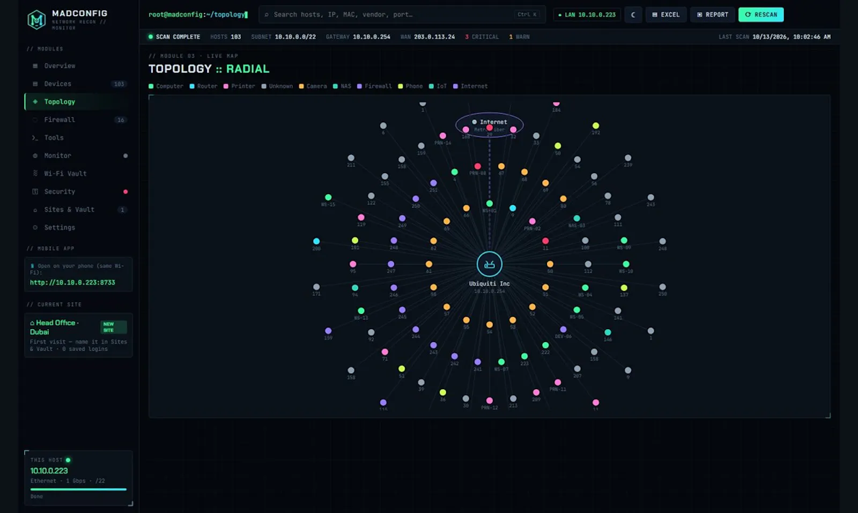Click the Ubiquiti Inc gateway node
The width and height of the screenshot is (858, 513).
(x=489, y=264)
